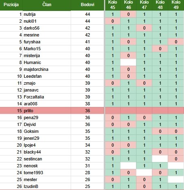184x190 pixels.
Task: Click the member name blacky44
Action: pos(32,152)
